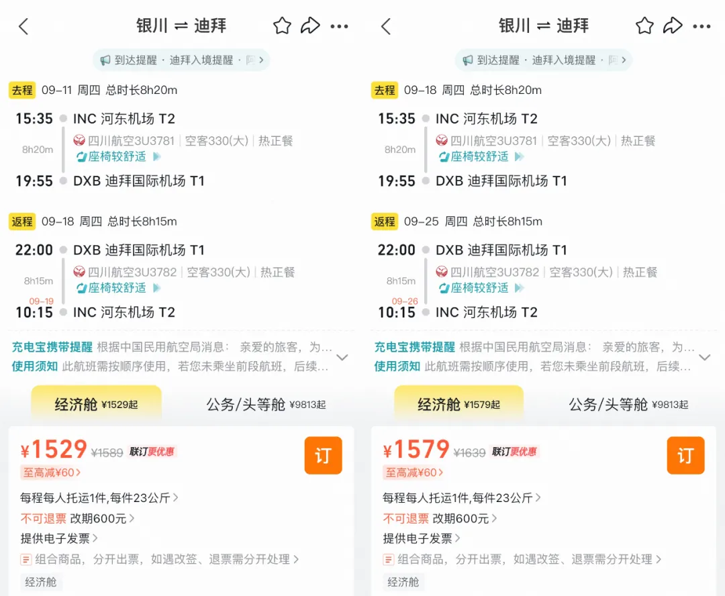
Task: Tap the orange 订 booking button
Action: click(x=323, y=455)
